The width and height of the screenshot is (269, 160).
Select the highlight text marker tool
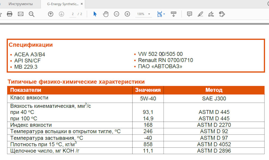200,14
